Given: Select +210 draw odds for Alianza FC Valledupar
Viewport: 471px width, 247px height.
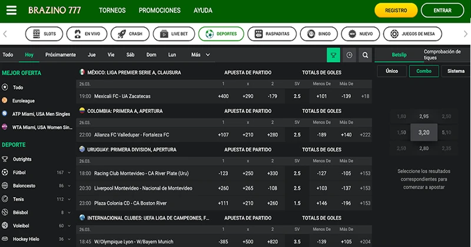Looking at the screenshot, I should pyautogui.click(x=248, y=135).
